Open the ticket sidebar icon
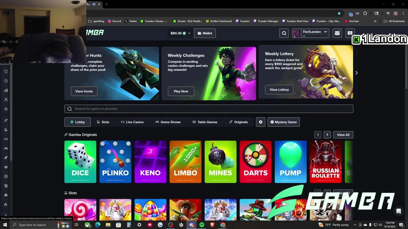The image size is (408, 229). (x=6, y=90)
